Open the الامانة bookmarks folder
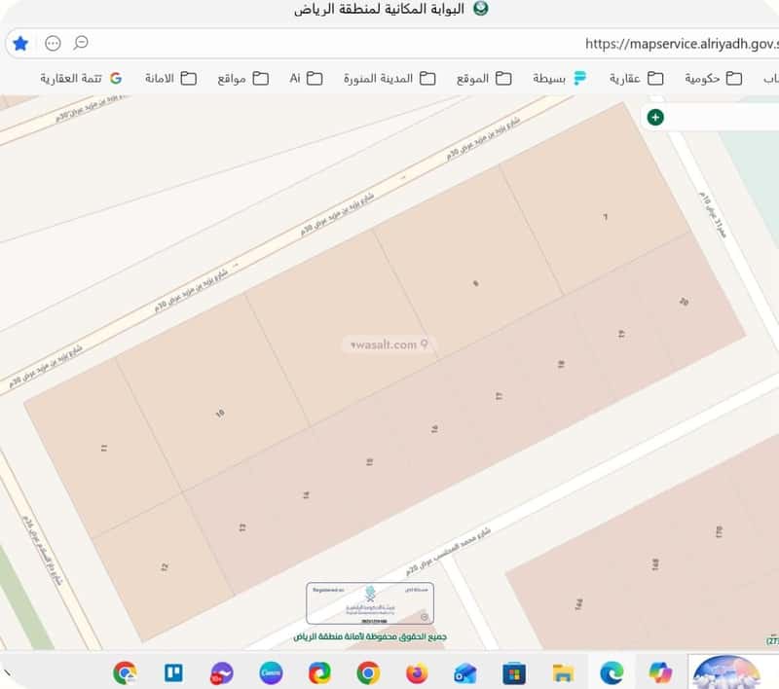The image size is (779, 689). [x=170, y=78]
